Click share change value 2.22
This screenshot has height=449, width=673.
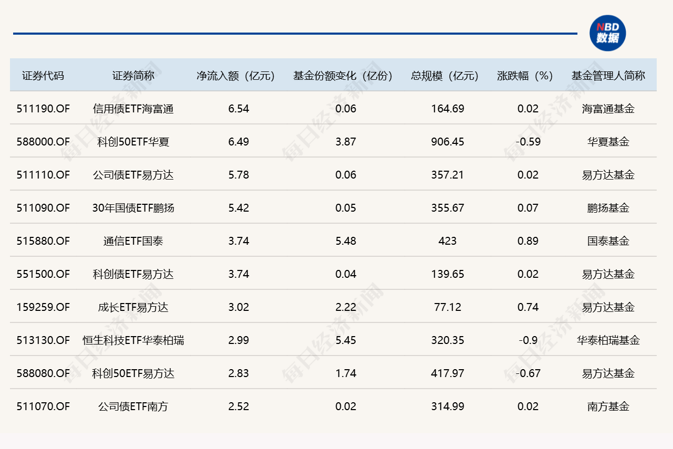[x=346, y=307]
